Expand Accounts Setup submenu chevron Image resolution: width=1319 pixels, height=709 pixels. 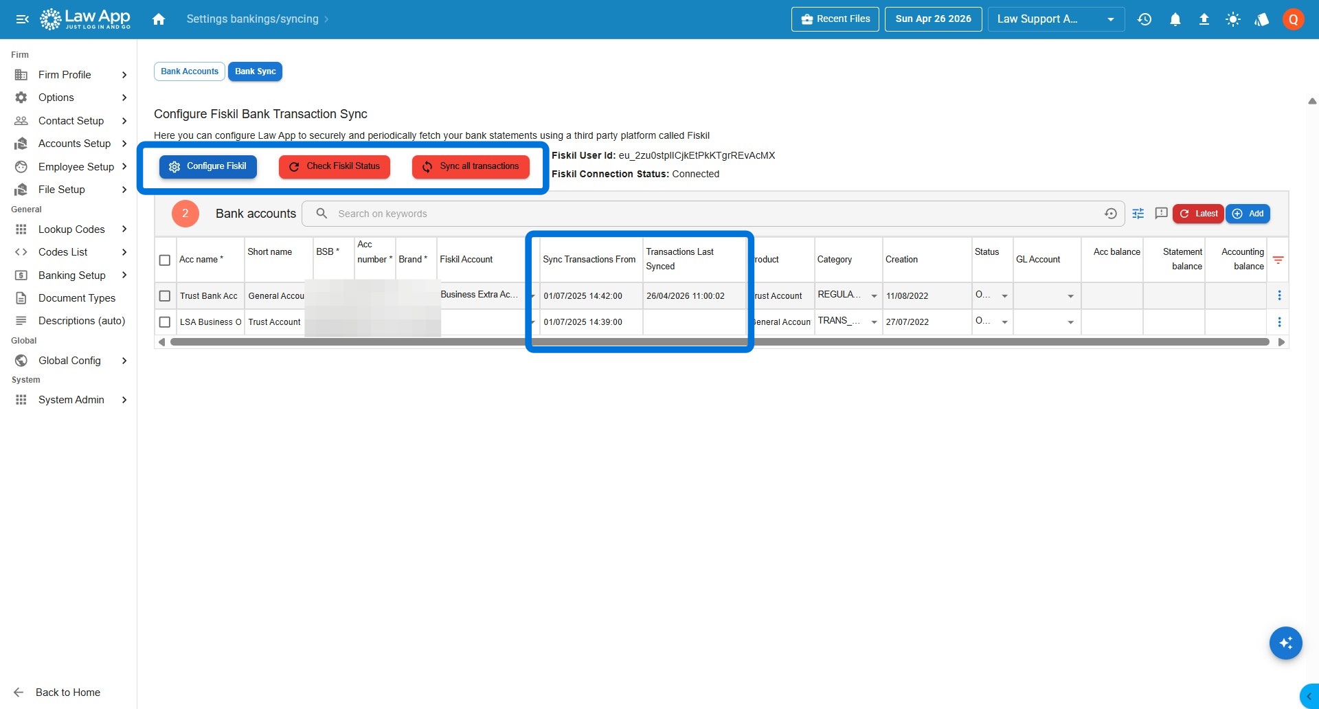click(x=124, y=144)
